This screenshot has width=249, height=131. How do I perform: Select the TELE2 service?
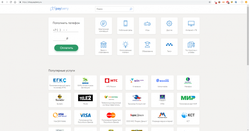[85, 100]
